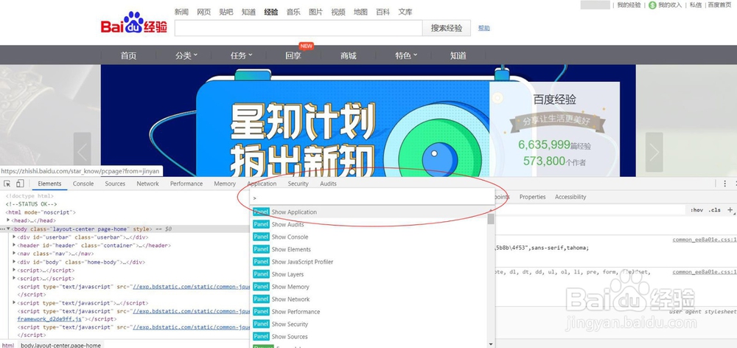Viewport: 737px width, 348px height.
Task: Select Show Sources command
Action: tap(368, 337)
